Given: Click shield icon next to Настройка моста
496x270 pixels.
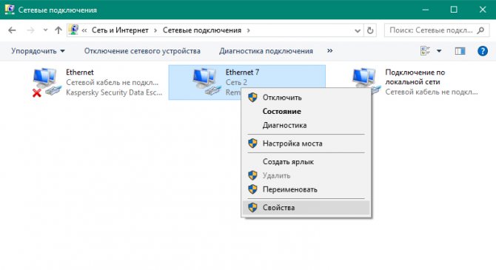Looking at the screenshot, I should [x=252, y=144].
